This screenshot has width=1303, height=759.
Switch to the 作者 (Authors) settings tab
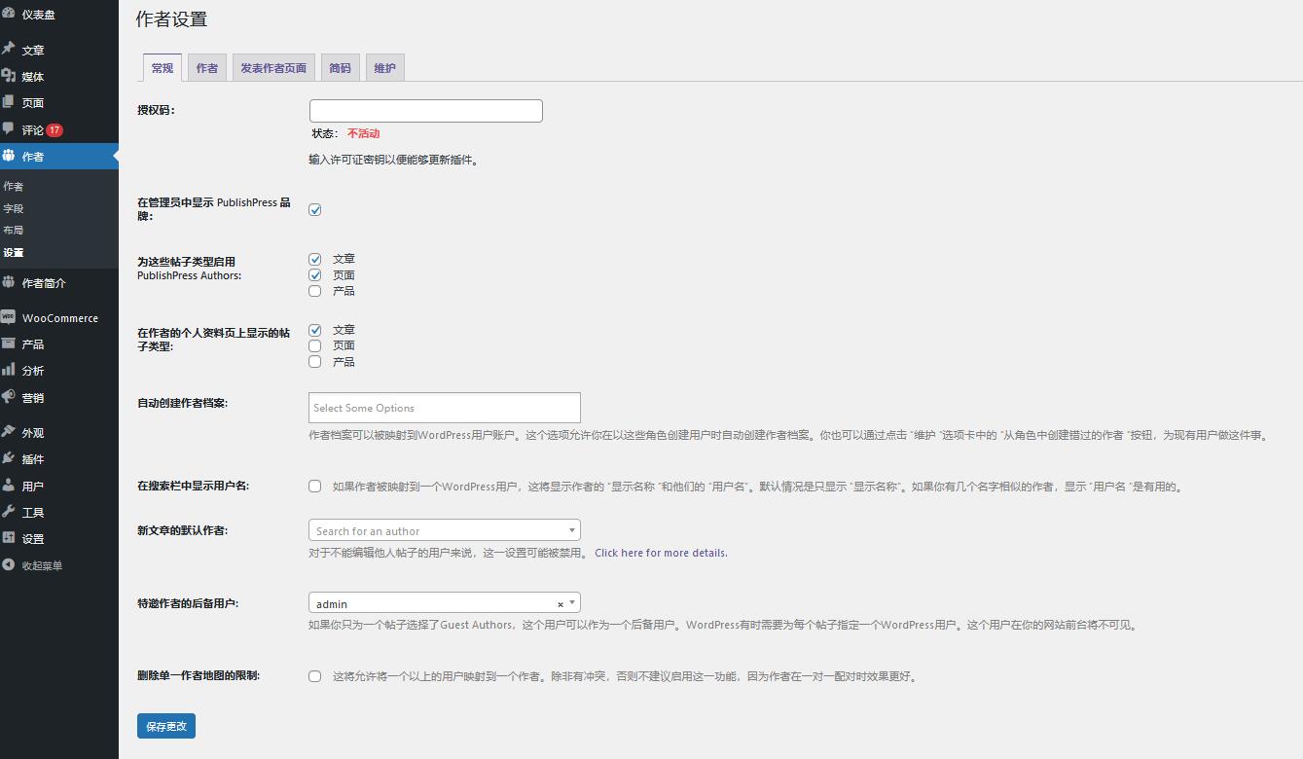pyautogui.click(x=206, y=68)
